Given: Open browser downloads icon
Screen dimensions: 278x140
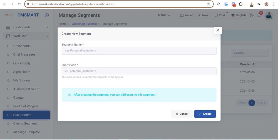Looking at the screenshot, I should click(252, 4).
